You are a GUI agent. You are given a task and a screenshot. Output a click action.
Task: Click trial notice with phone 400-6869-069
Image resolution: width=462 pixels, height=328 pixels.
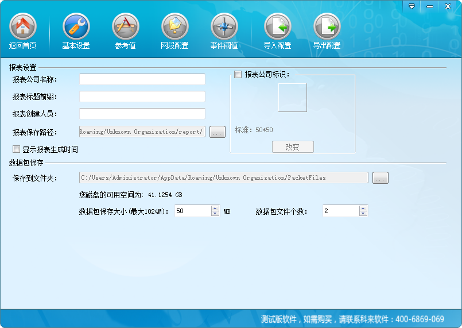click(352, 319)
